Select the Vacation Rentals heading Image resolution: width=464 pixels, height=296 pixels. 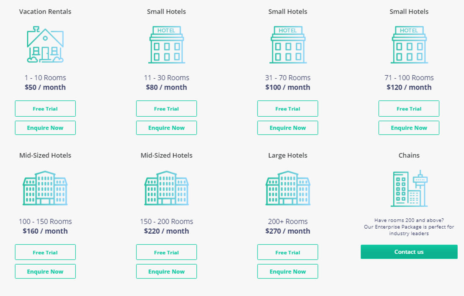pos(45,12)
